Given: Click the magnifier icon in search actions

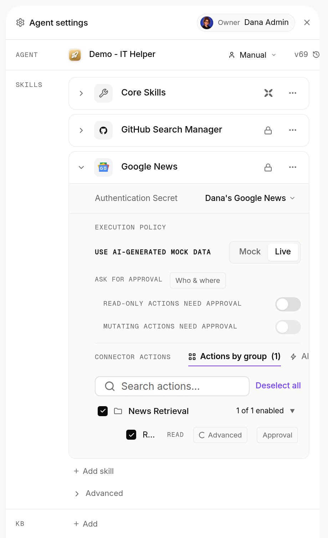Looking at the screenshot, I should (x=110, y=386).
